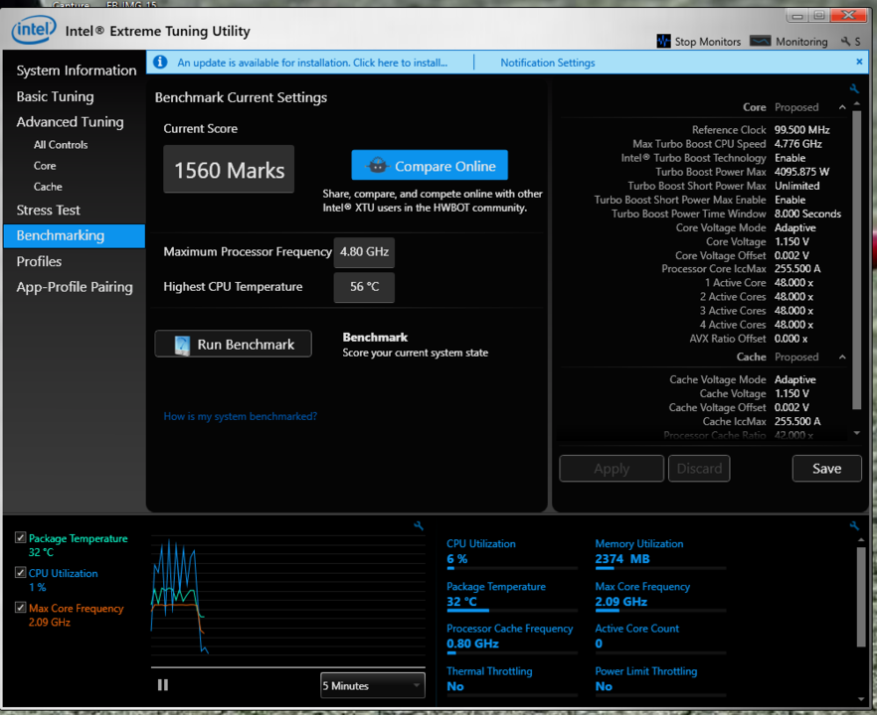877x715 pixels.
Task: Click the update notification info icon
Action: click(x=160, y=62)
